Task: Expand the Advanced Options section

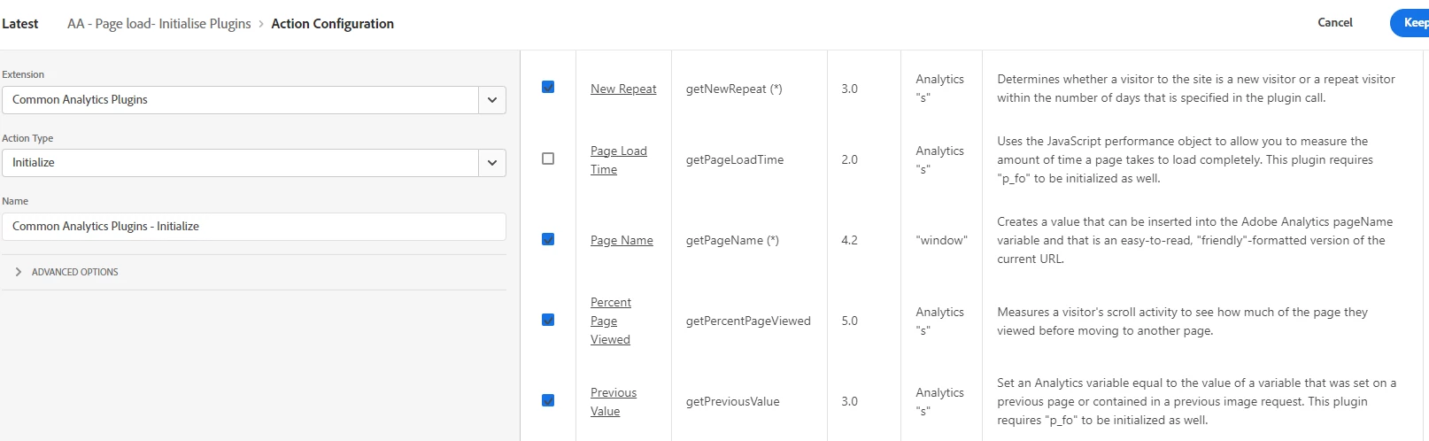Action: (x=66, y=272)
